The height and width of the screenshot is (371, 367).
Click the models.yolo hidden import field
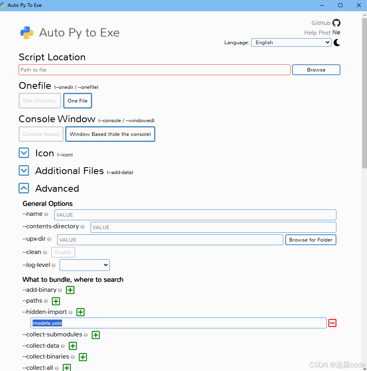click(179, 323)
